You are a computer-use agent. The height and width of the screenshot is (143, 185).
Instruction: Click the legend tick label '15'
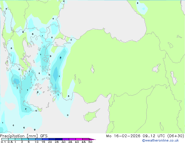click(43, 142)
